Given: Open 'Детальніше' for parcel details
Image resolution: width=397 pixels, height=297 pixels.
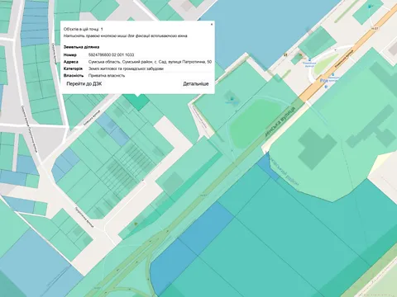Looking at the screenshot, I should (196, 84).
